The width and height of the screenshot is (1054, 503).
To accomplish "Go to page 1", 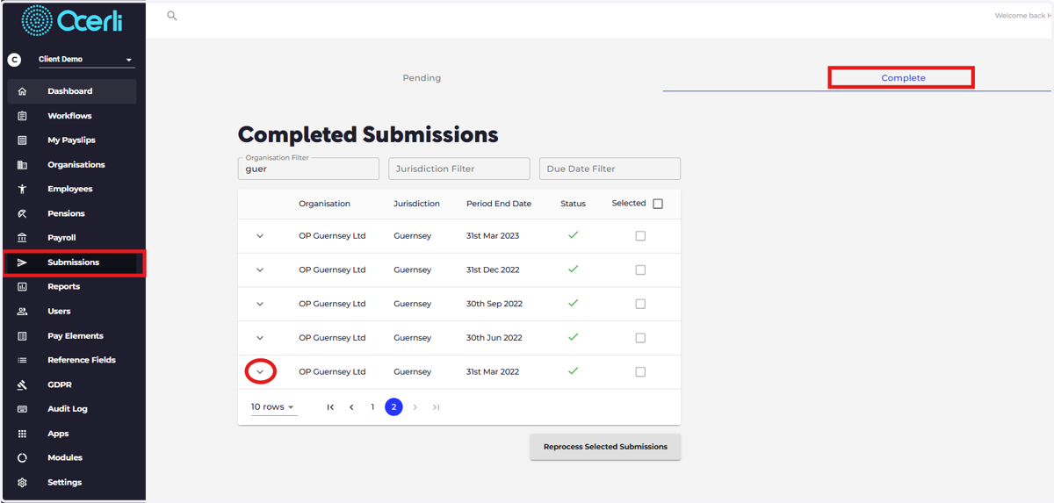I will pyautogui.click(x=372, y=407).
